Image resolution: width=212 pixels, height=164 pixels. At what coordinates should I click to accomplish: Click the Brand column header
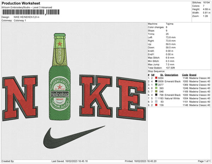pyautogui.click(x=193, y=75)
